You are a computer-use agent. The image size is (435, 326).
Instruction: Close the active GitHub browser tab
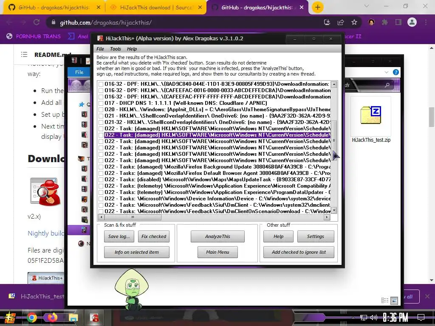point(302,8)
